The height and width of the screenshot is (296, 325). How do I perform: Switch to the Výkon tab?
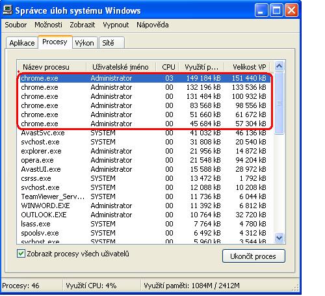(84, 43)
